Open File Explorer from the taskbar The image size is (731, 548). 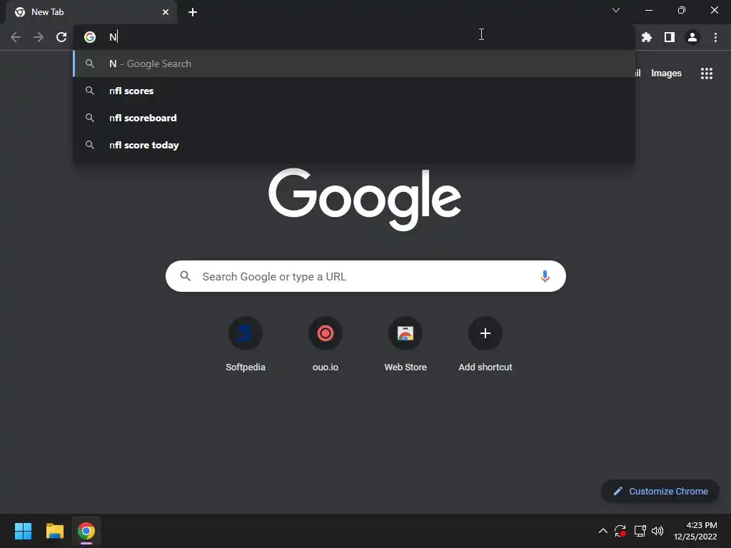(x=54, y=531)
